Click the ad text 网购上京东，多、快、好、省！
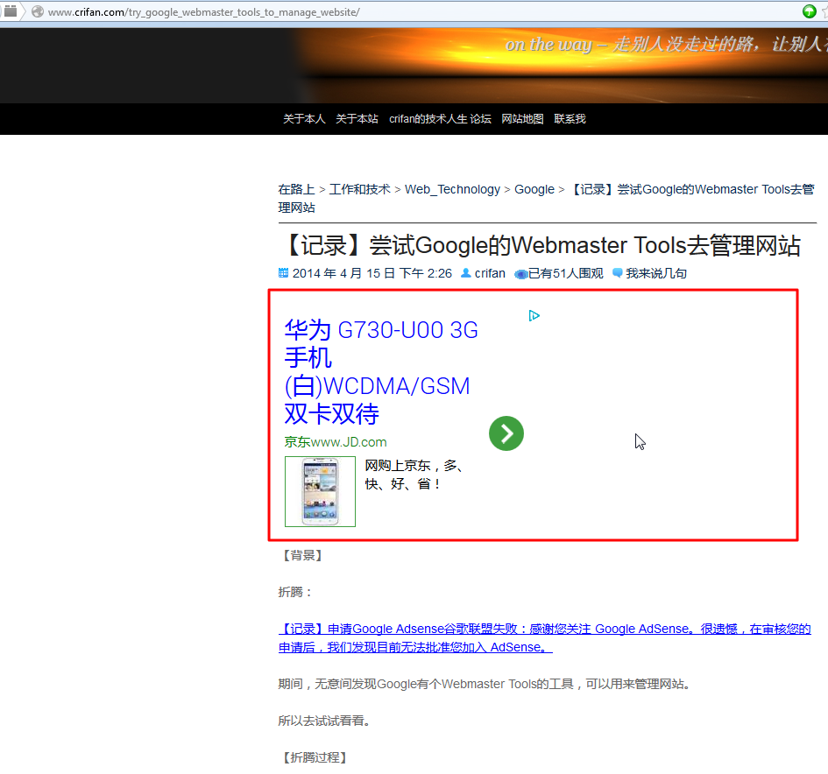Image resolution: width=828 pixels, height=774 pixels. coord(414,475)
